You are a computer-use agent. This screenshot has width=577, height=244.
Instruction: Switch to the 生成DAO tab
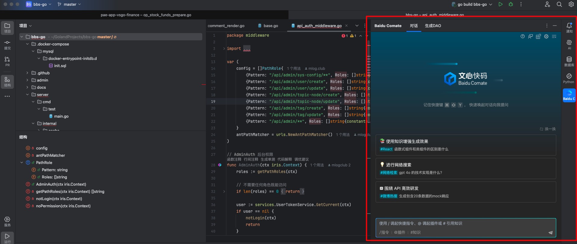coord(433,26)
